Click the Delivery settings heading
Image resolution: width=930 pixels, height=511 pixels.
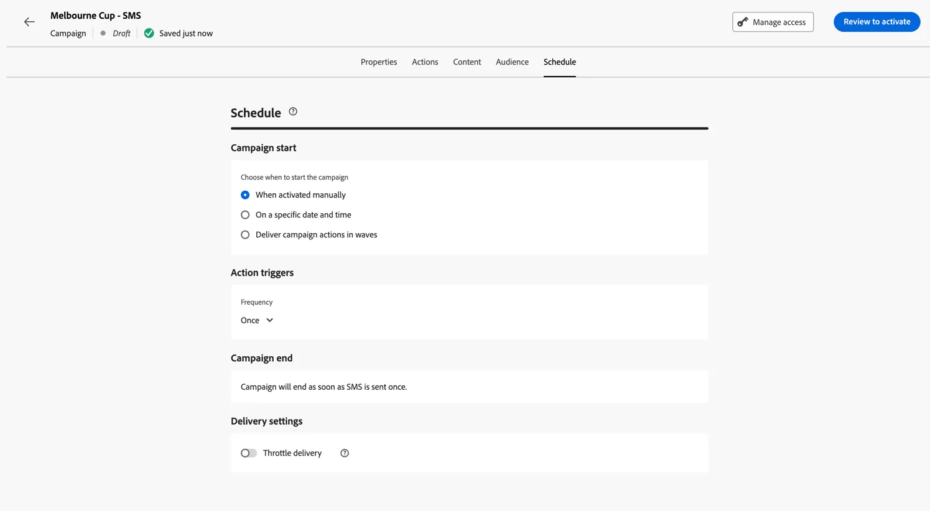pos(267,421)
